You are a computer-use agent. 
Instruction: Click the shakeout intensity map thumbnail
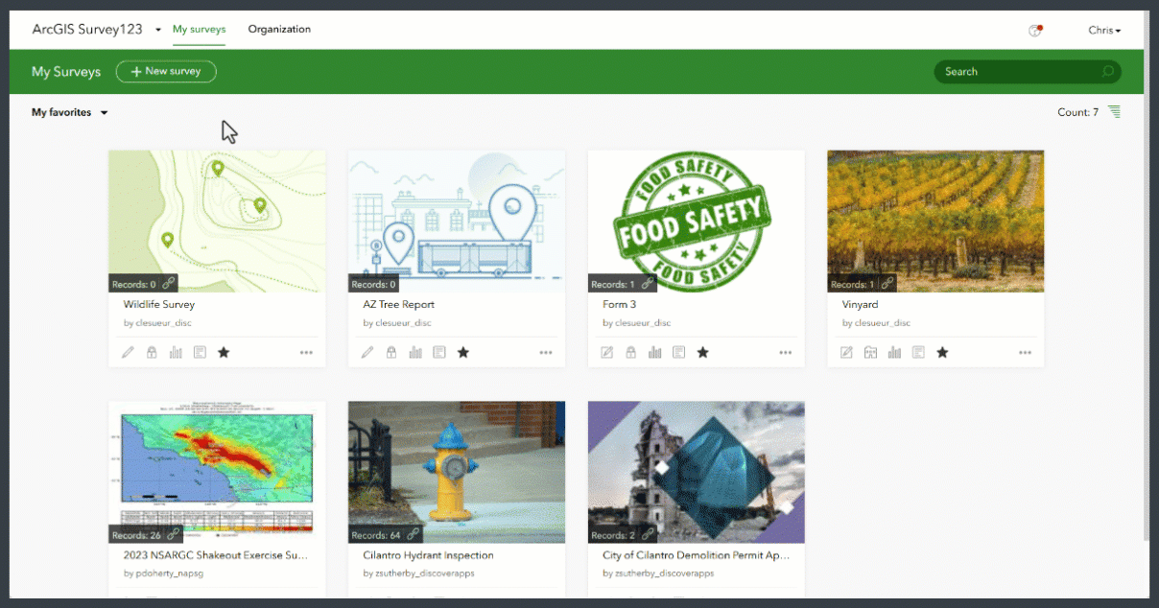coord(217,473)
